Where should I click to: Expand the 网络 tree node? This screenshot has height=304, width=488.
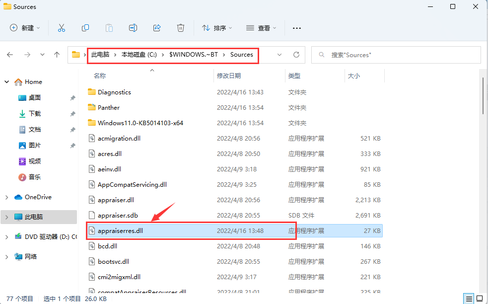pyautogui.click(x=7, y=257)
